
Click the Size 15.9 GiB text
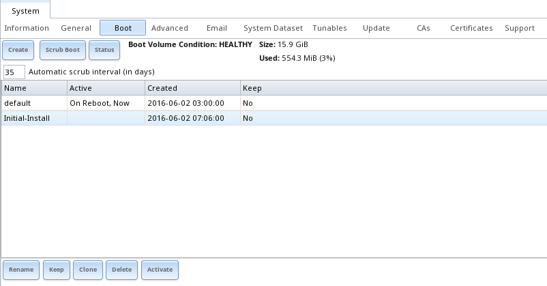tap(283, 44)
